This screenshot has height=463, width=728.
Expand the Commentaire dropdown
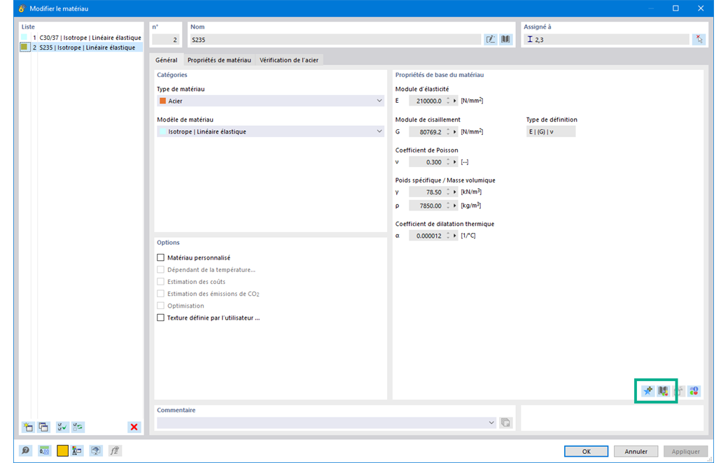pyautogui.click(x=491, y=422)
